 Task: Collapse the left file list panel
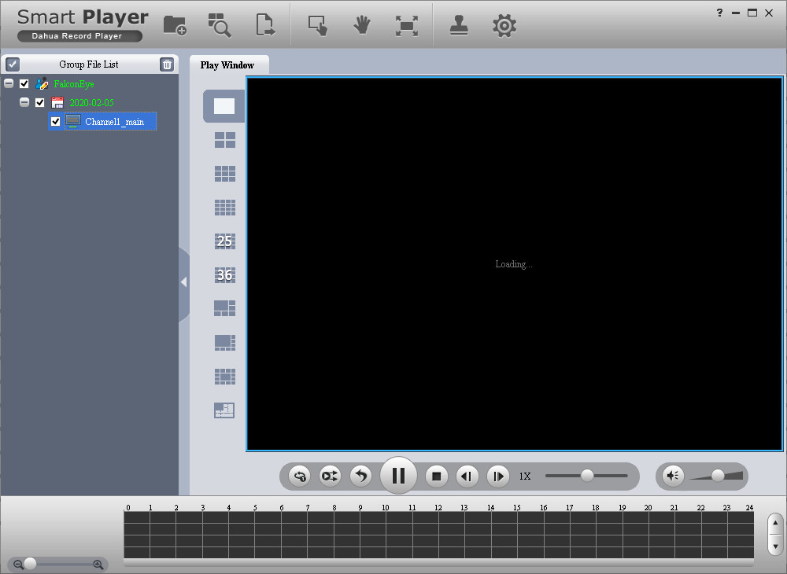(183, 282)
